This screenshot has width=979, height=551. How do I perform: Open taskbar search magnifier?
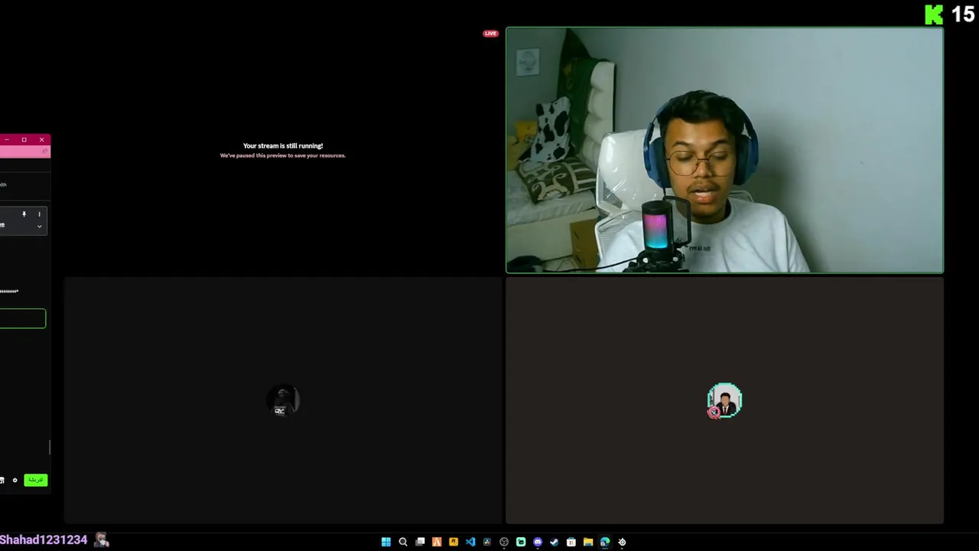tap(403, 542)
